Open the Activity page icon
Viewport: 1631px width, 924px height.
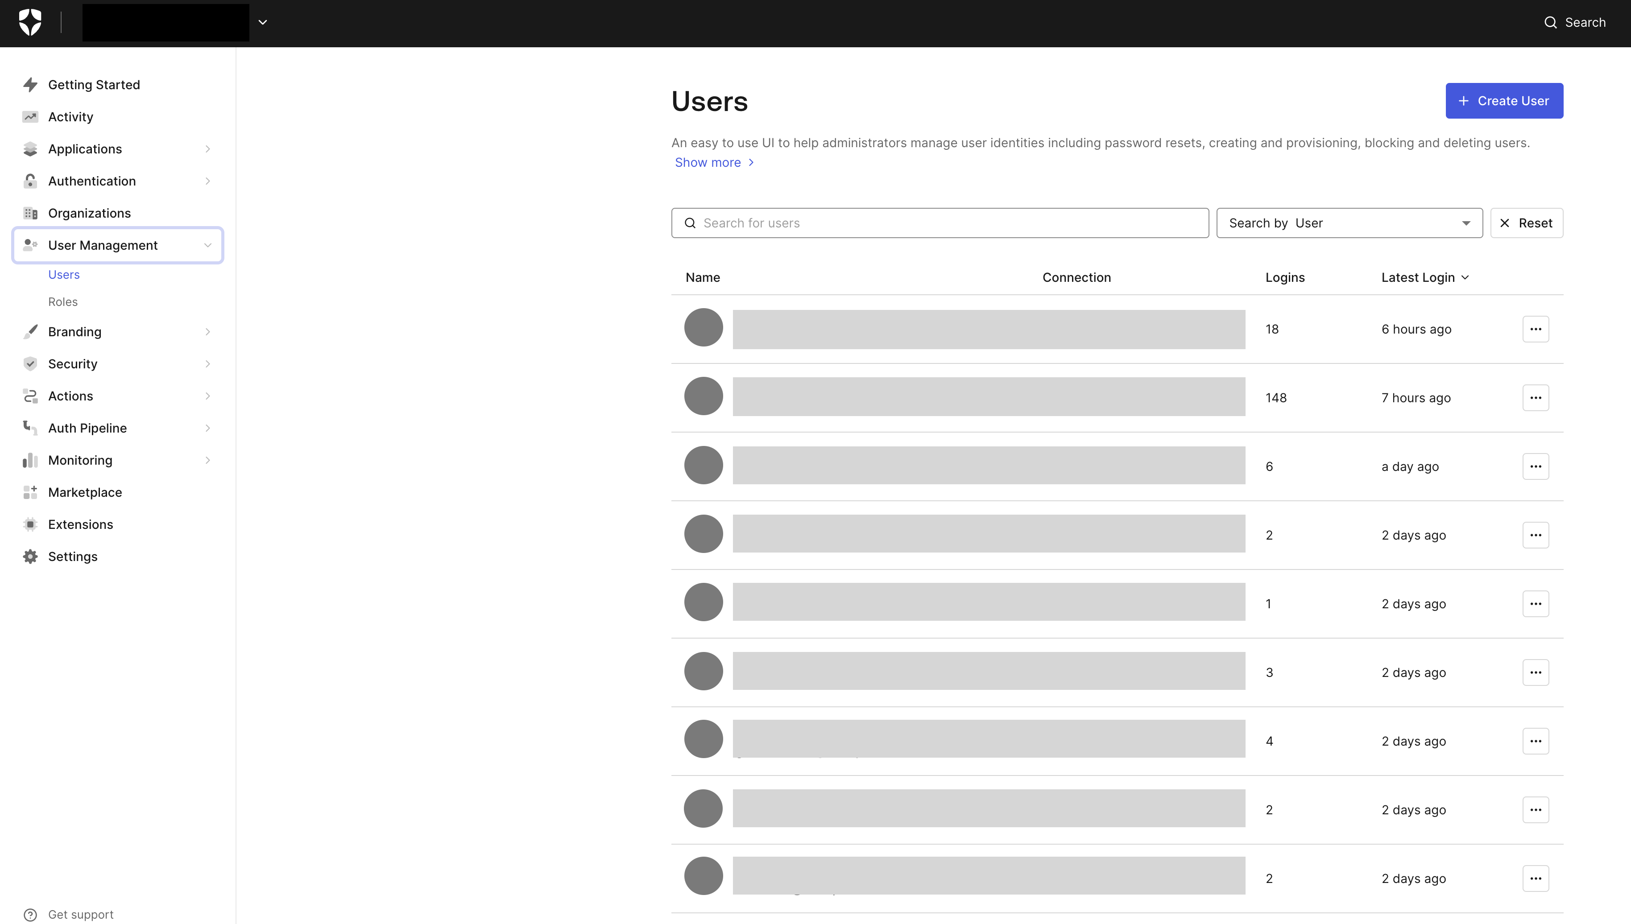30,117
